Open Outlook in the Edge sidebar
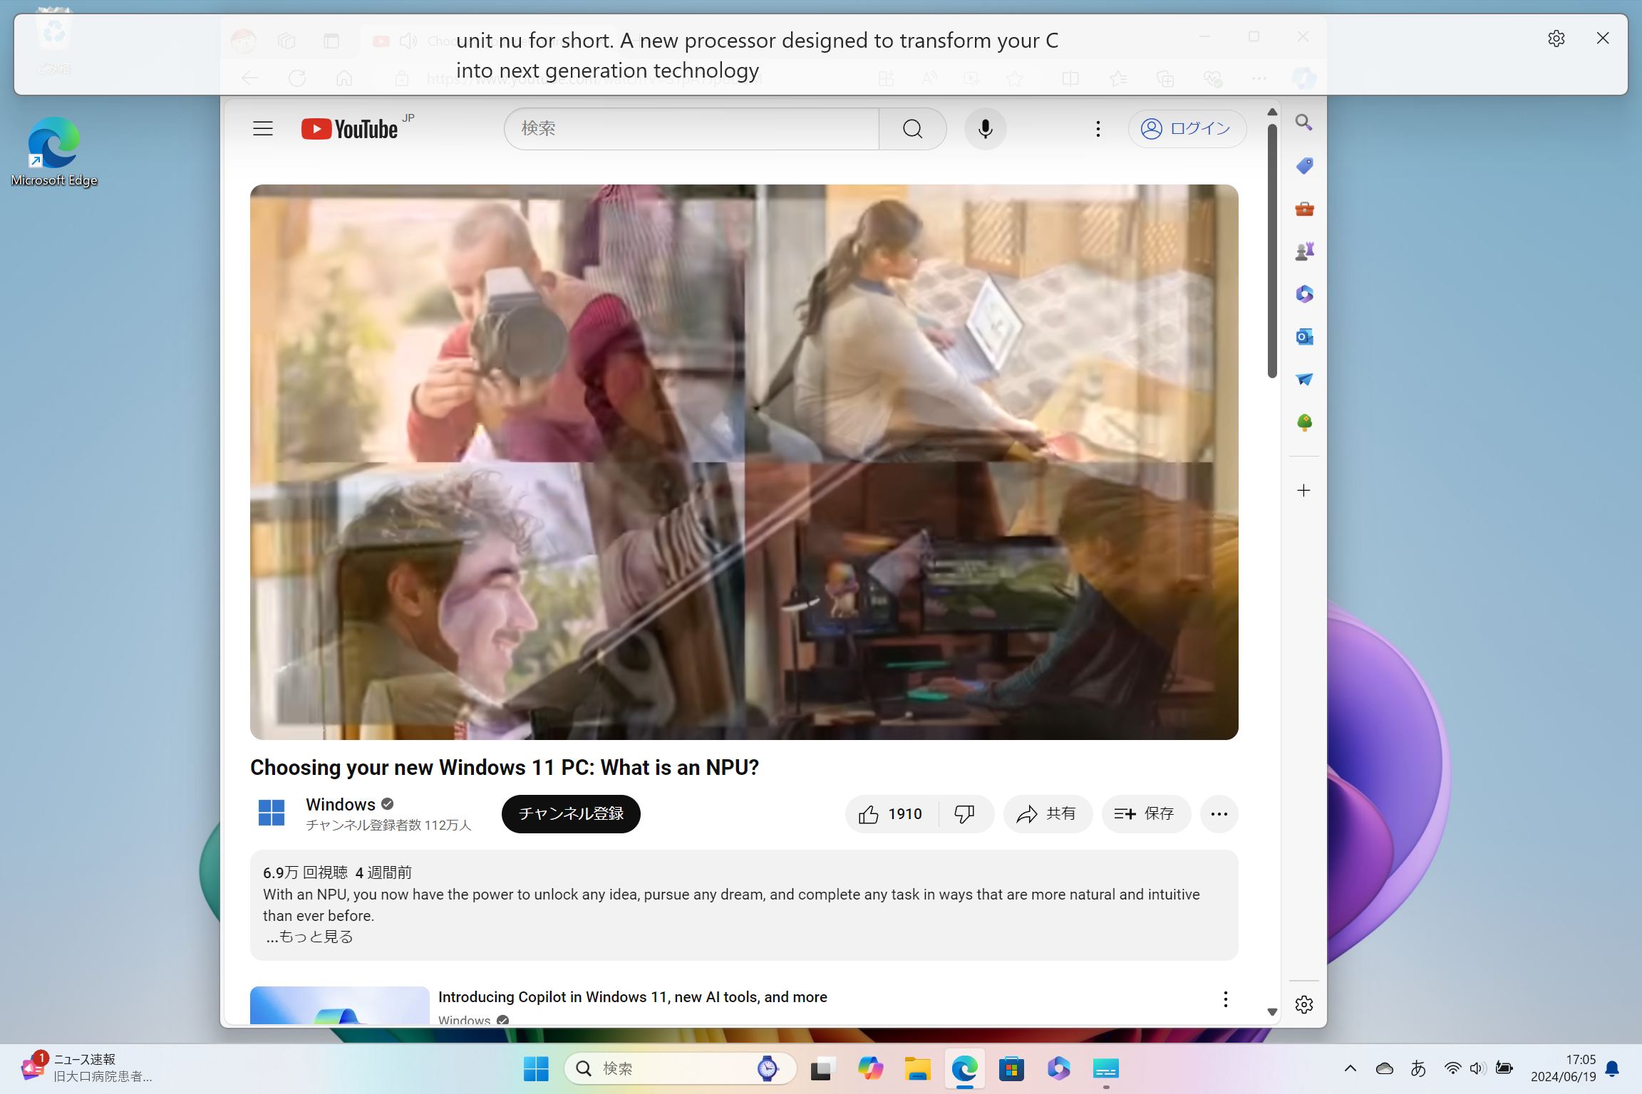This screenshot has height=1094, width=1642. pos(1304,337)
